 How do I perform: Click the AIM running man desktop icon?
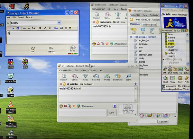pyautogui.click(x=26, y=6)
